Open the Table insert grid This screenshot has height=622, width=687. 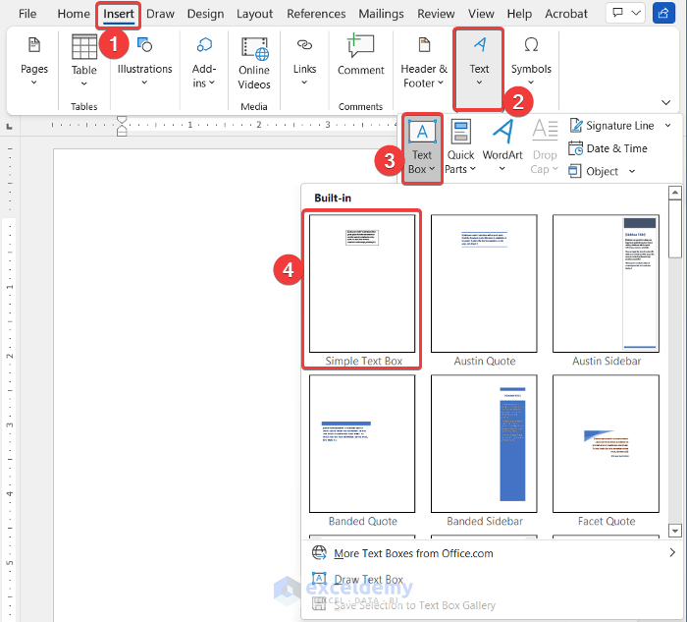[x=84, y=61]
